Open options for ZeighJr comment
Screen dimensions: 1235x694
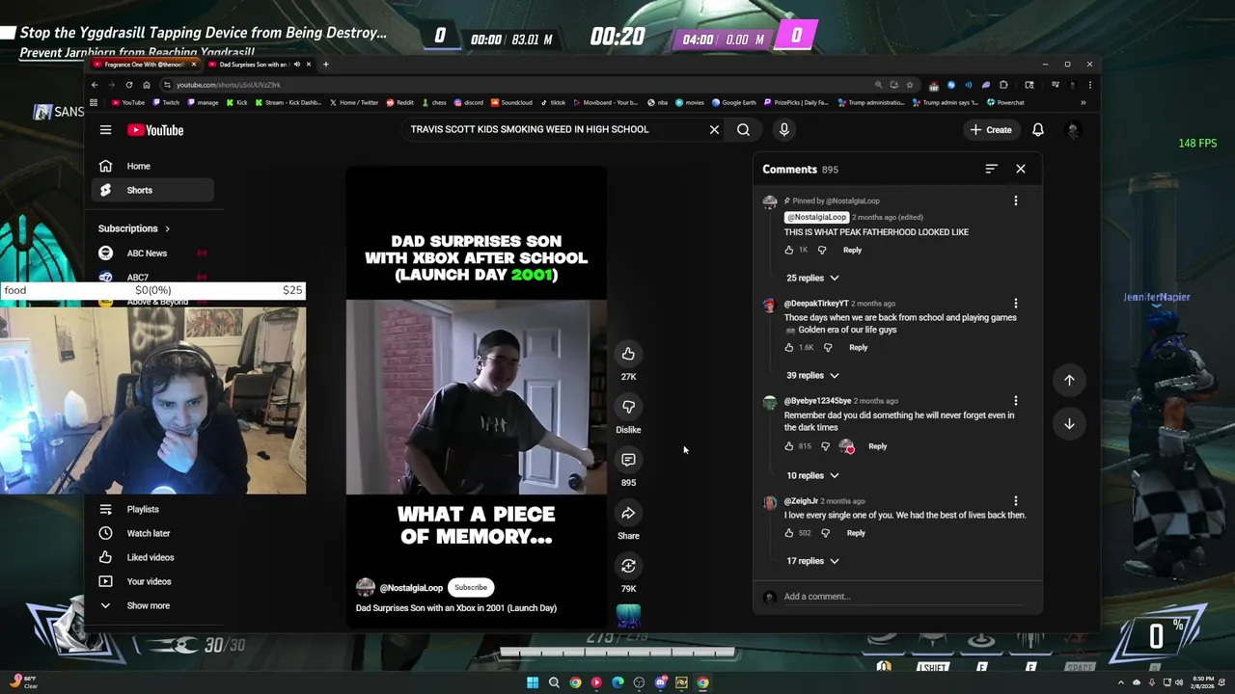pos(1015,501)
